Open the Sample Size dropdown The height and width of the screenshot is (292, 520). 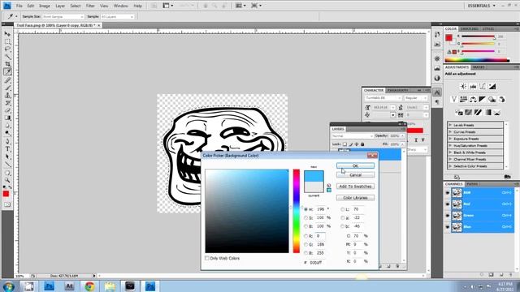(63, 16)
